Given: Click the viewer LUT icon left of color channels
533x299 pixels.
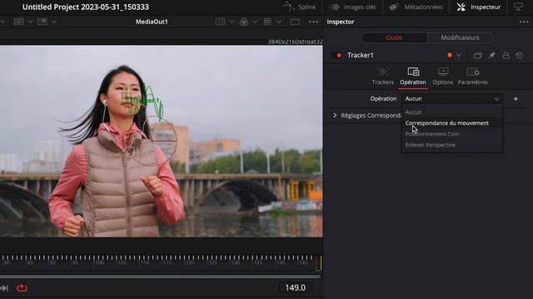Looking at the screenshot, I should 220,22.
